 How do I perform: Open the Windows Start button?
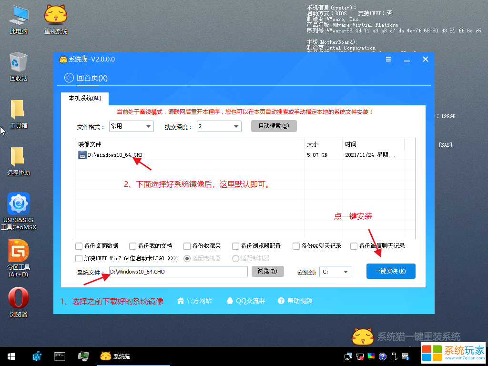point(11,356)
